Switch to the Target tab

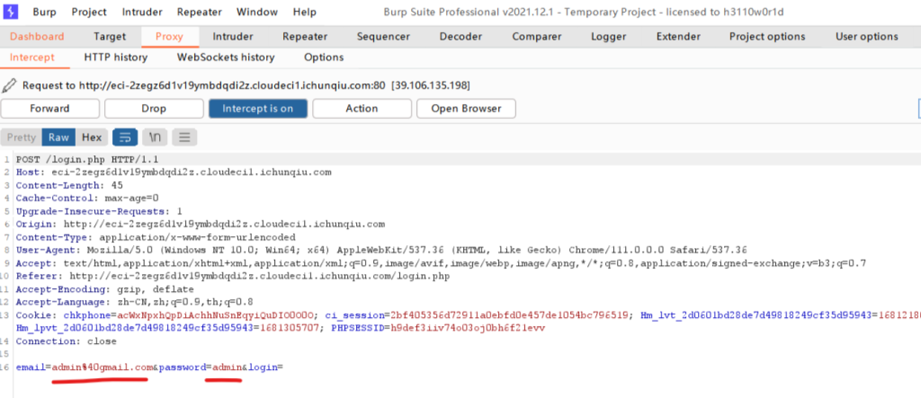[110, 37]
